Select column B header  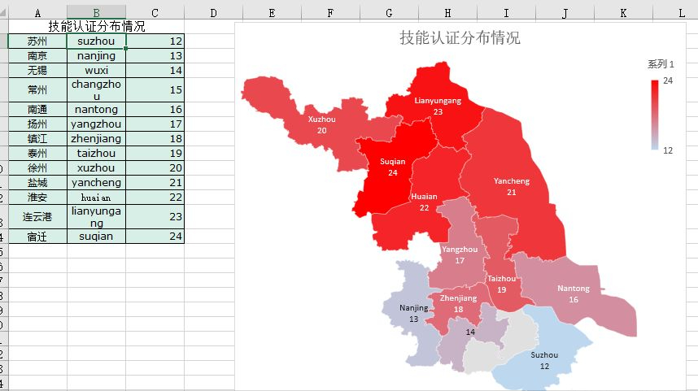tap(96, 13)
